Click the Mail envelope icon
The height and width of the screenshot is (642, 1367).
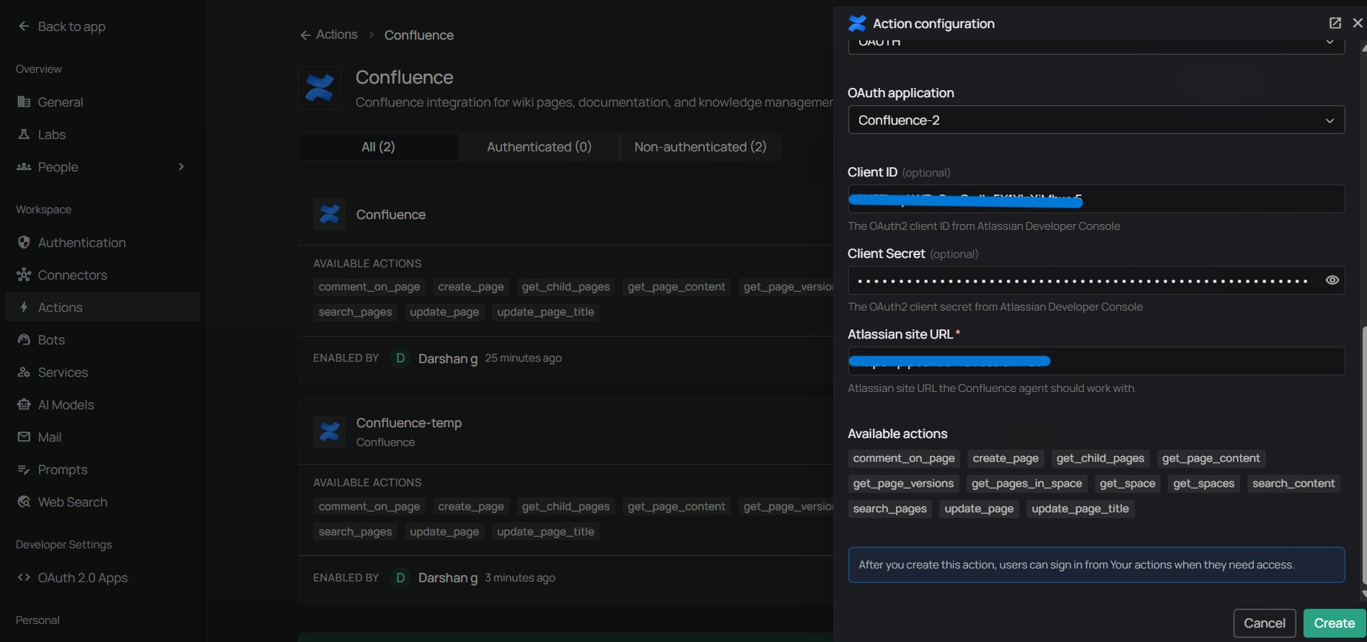(24, 437)
